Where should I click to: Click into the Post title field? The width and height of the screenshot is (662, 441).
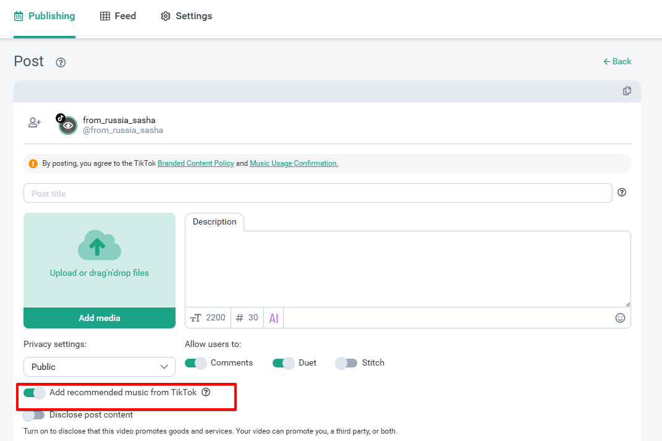(318, 193)
